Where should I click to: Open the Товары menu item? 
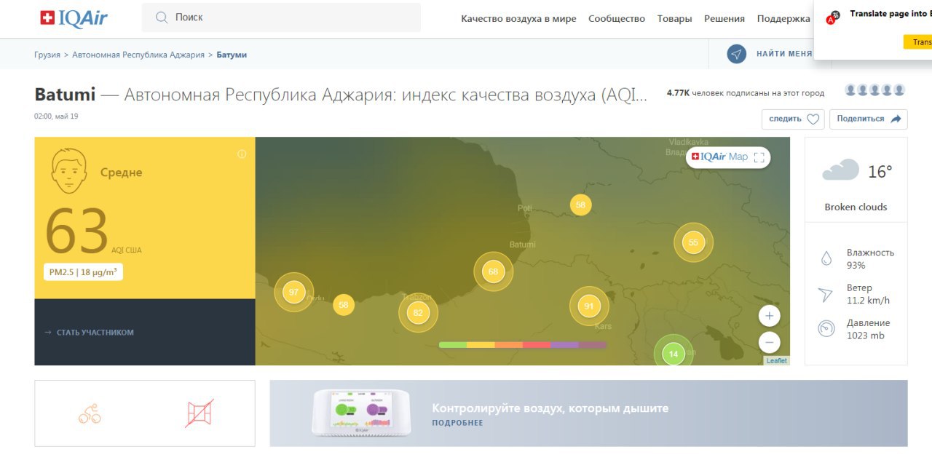[x=674, y=19]
